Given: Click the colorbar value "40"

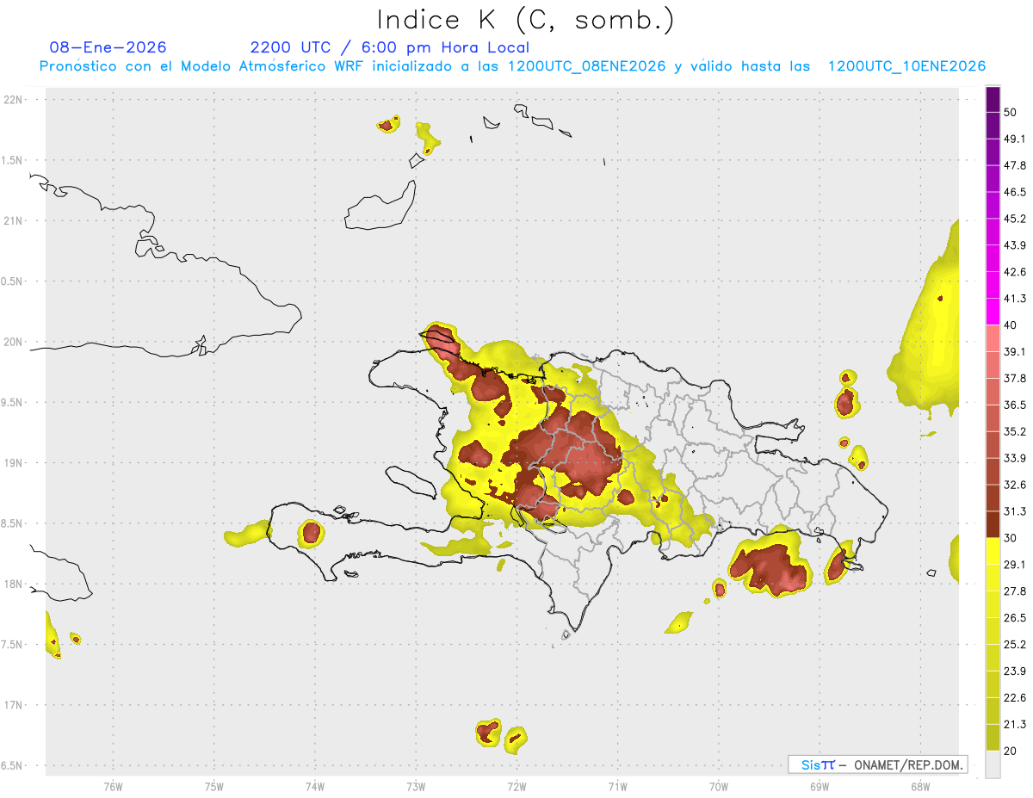Looking at the screenshot, I should pos(1011,325).
